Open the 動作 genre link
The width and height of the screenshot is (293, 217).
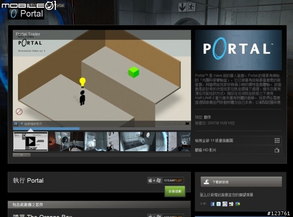coord(207,117)
